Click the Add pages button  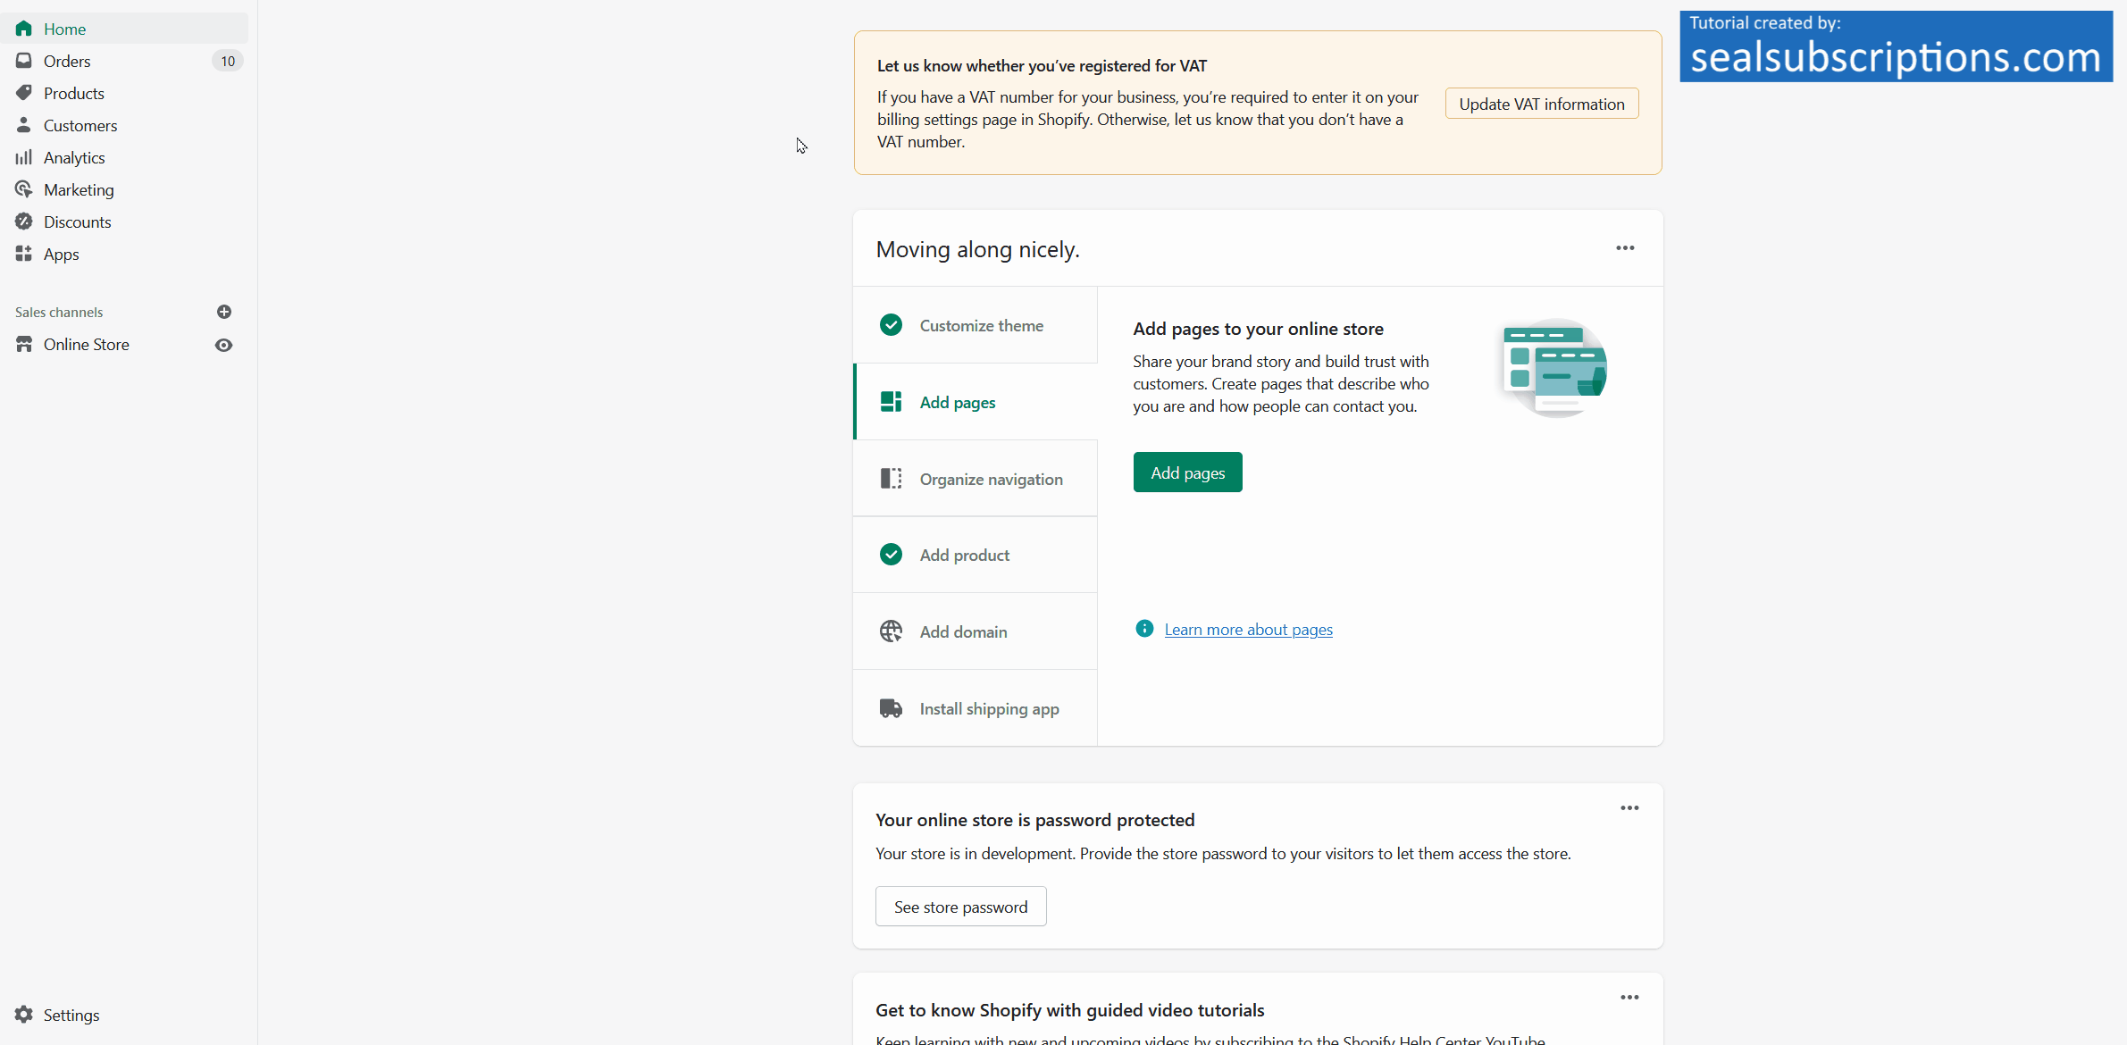(x=1187, y=472)
